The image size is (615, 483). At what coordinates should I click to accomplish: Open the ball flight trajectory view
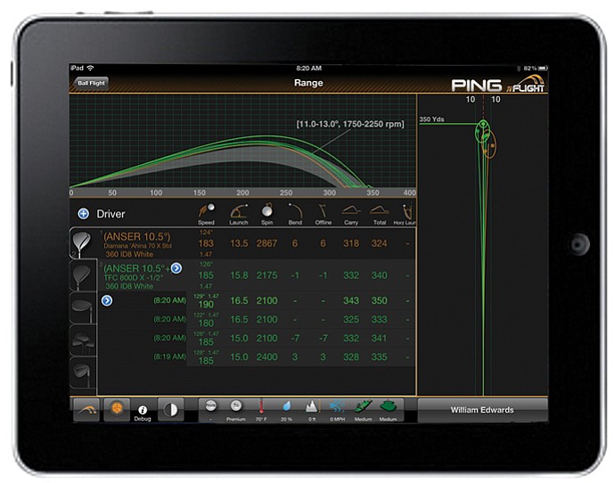[86, 410]
